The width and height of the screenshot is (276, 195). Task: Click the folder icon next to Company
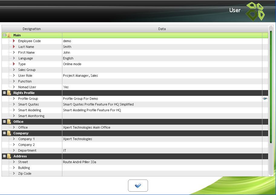9,133
